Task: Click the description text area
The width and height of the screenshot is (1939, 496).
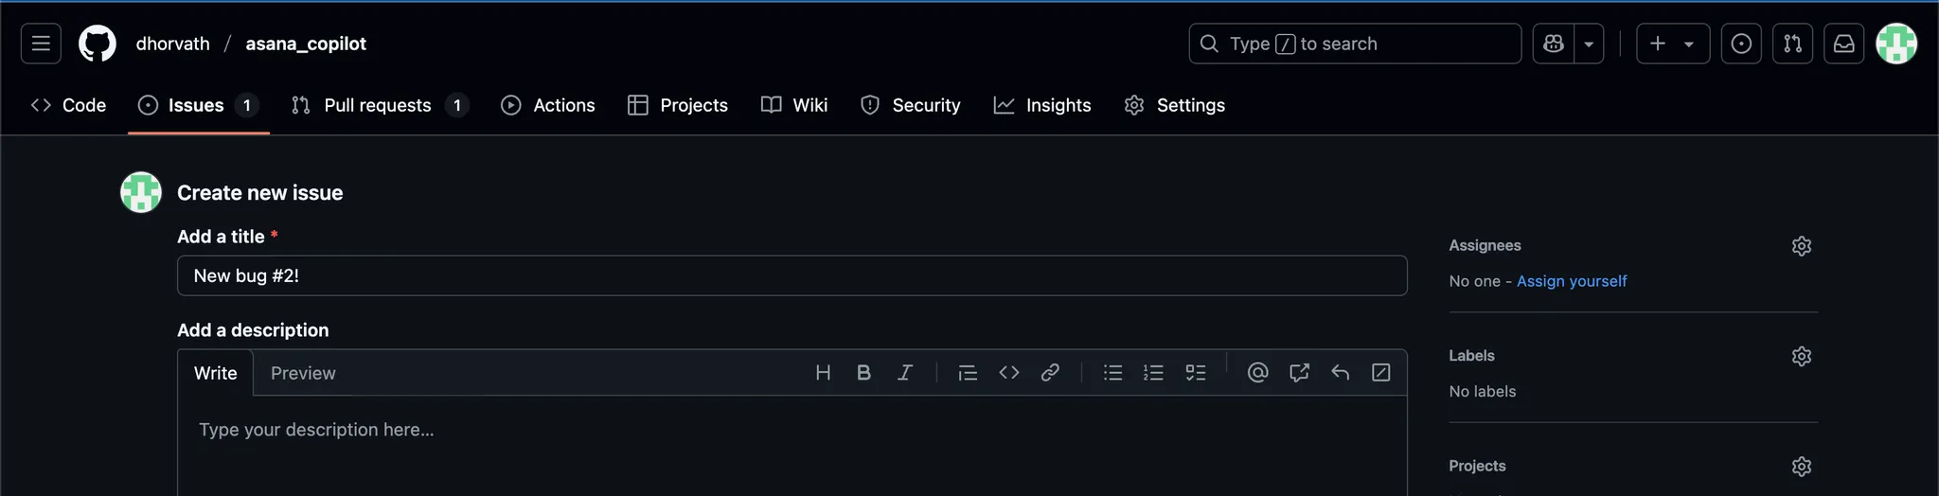Action: tap(792, 447)
